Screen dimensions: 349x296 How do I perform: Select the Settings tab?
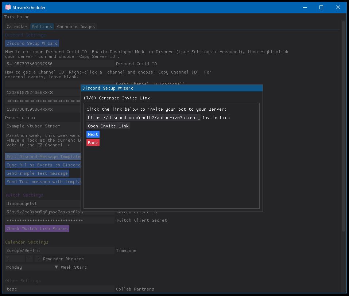[x=42, y=26]
